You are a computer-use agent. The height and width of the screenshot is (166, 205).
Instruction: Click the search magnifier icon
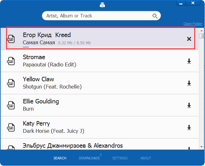pyautogui.click(x=155, y=16)
